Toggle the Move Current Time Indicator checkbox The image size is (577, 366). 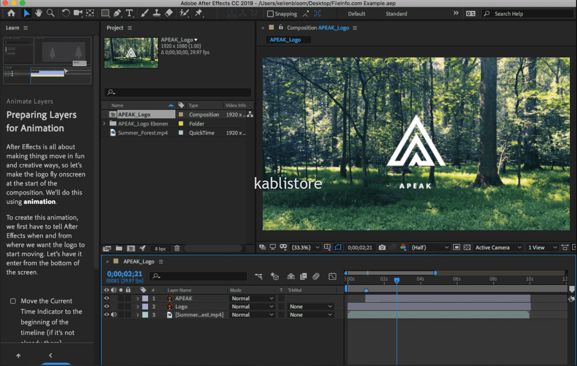pyautogui.click(x=14, y=301)
